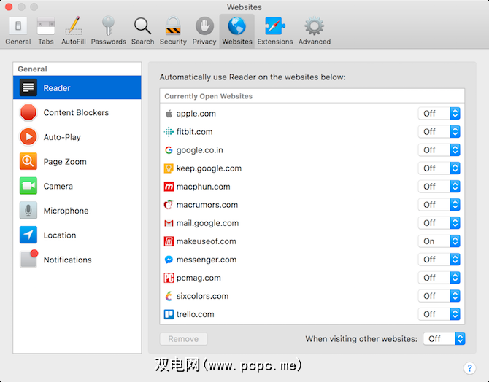Select the pcmag.com website row
The width and height of the screenshot is (489, 382).
312,278
